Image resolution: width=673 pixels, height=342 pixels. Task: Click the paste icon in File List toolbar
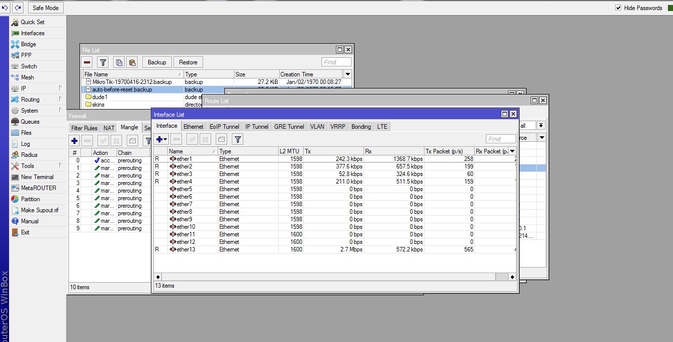click(x=132, y=62)
